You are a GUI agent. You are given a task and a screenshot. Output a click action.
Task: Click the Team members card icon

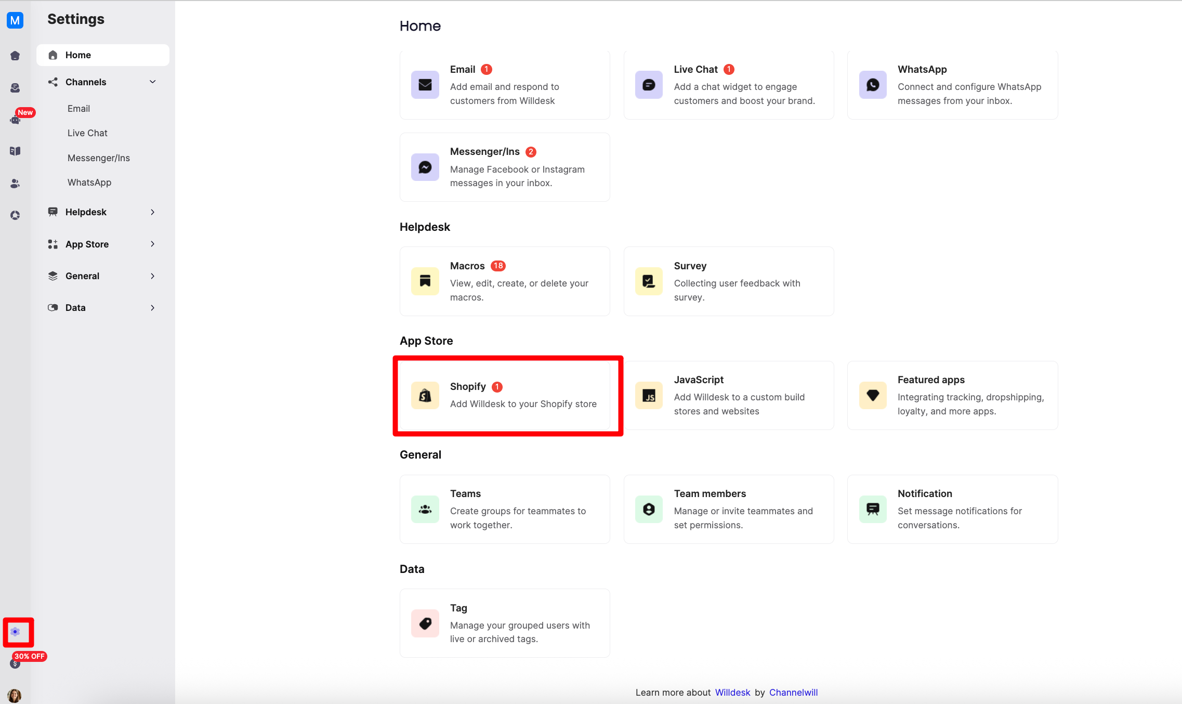[649, 510]
